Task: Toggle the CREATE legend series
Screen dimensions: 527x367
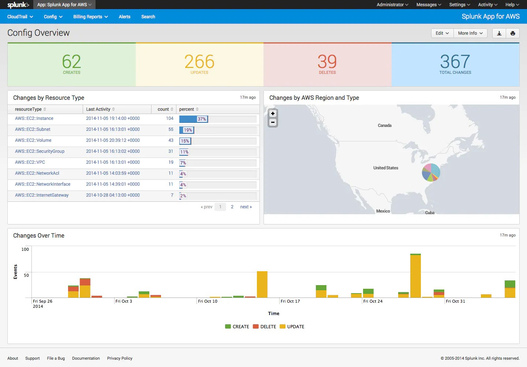Action: [237, 327]
